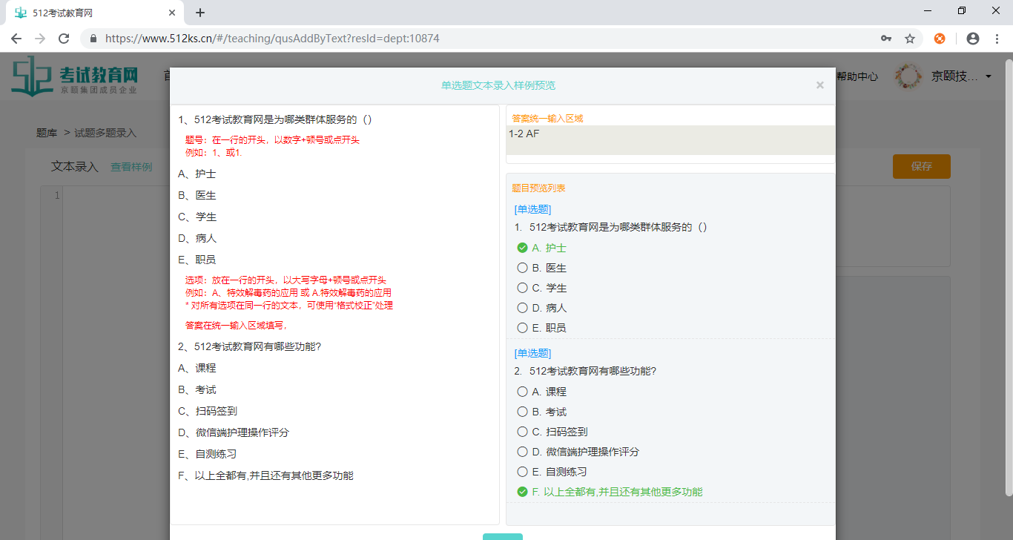The image size is (1013, 540).
Task: Open the orange extension icon
Action: click(x=940, y=39)
